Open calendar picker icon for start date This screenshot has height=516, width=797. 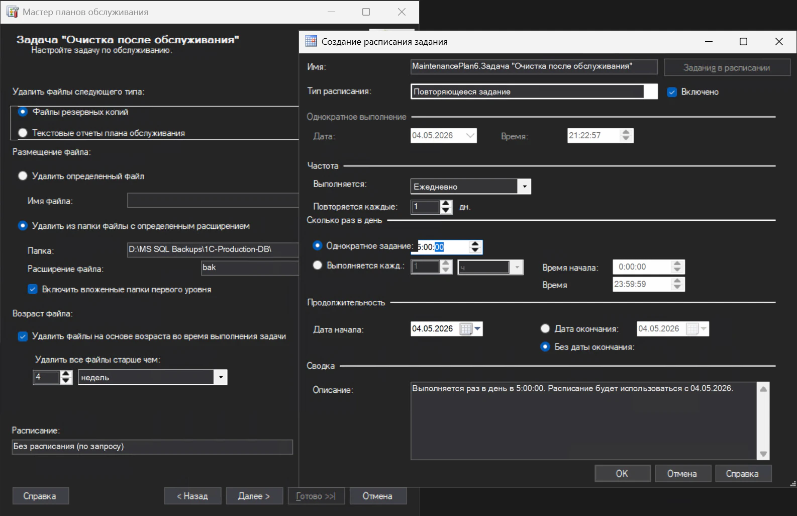(x=466, y=329)
